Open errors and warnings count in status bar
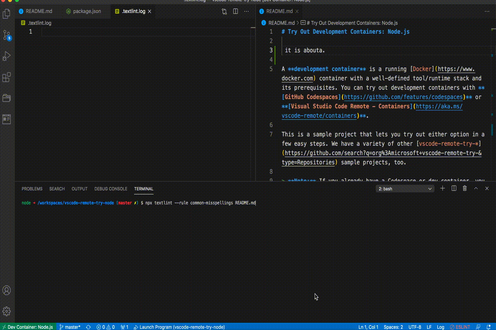496x330 pixels. (x=105, y=327)
